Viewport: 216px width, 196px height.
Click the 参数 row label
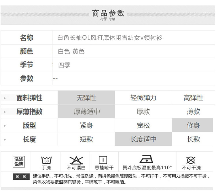(x=26, y=78)
